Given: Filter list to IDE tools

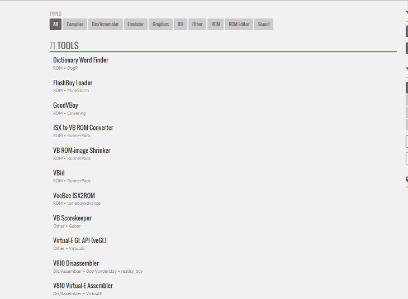Looking at the screenshot, I should 181,25.
